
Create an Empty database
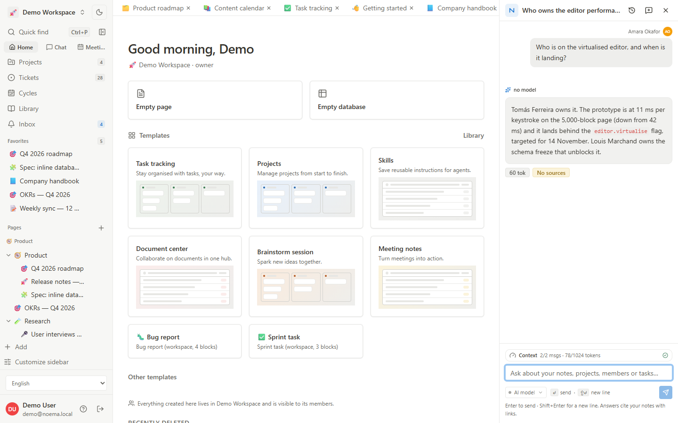(397, 100)
